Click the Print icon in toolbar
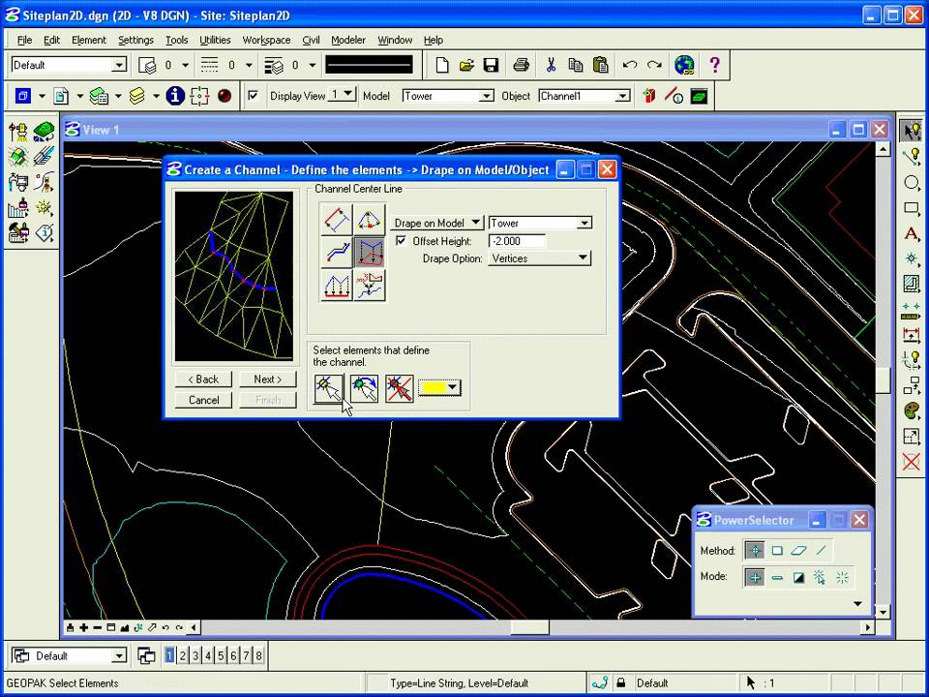 (522, 65)
